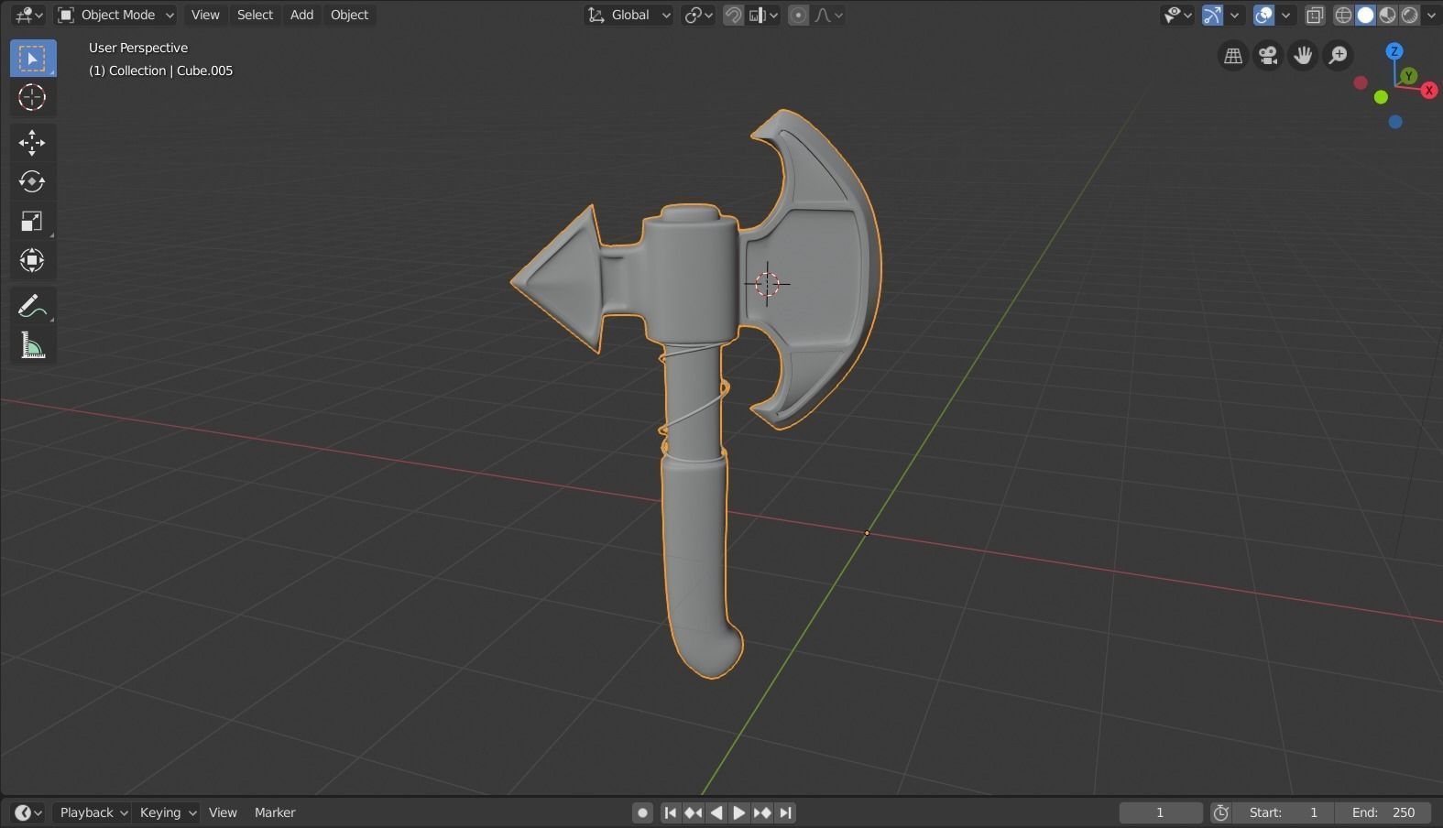Viewport: 1443px width, 828px height.
Task: Choose the Rotate tool
Action: [32, 181]
